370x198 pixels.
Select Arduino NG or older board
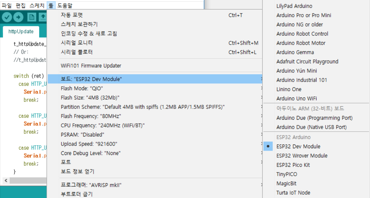point(316,25)
